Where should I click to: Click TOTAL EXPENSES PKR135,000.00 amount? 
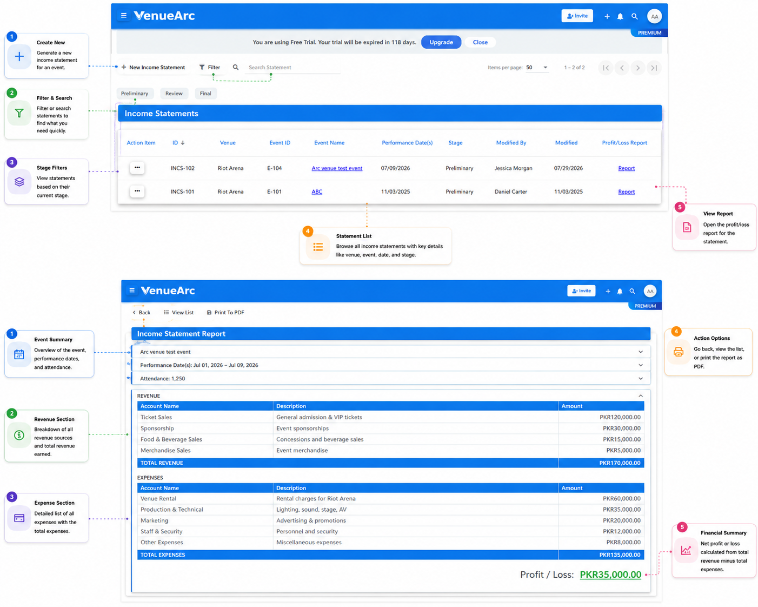coord(620,555)
